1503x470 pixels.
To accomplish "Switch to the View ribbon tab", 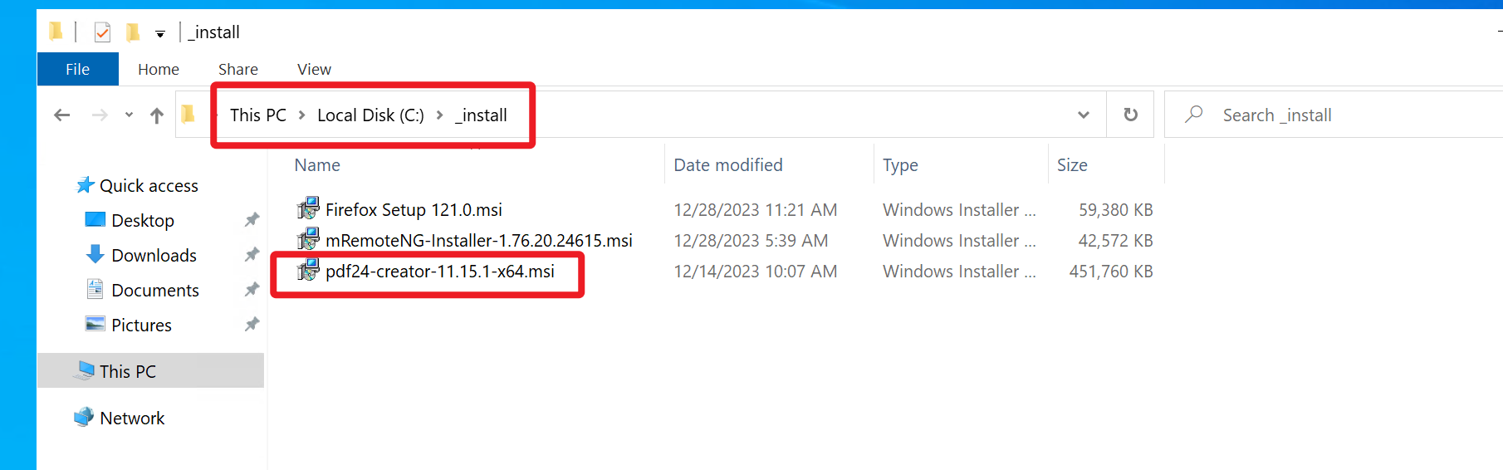I will click(314, 69).
